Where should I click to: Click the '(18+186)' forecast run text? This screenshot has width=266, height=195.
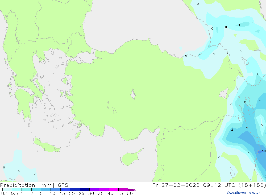[252, 185]
